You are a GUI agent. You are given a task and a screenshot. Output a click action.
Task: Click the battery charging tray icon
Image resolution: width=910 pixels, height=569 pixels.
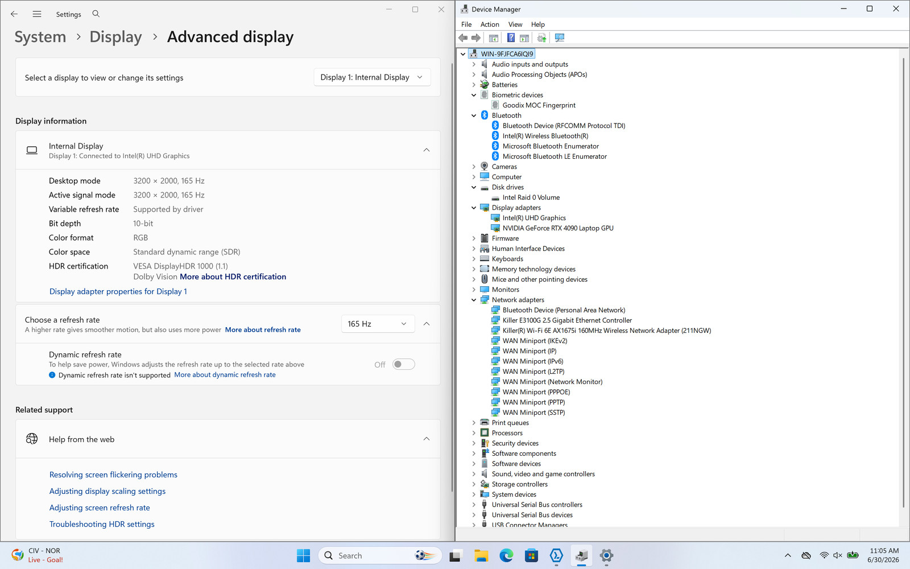[853, 555]
